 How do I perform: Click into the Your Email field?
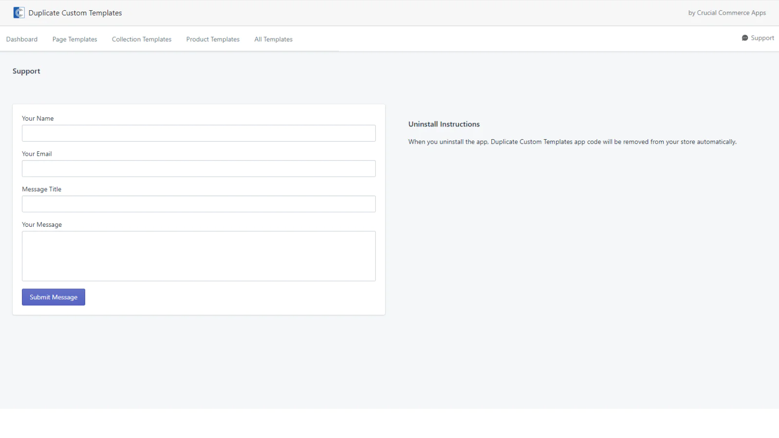pyautogui.click(x=199, y=169)
